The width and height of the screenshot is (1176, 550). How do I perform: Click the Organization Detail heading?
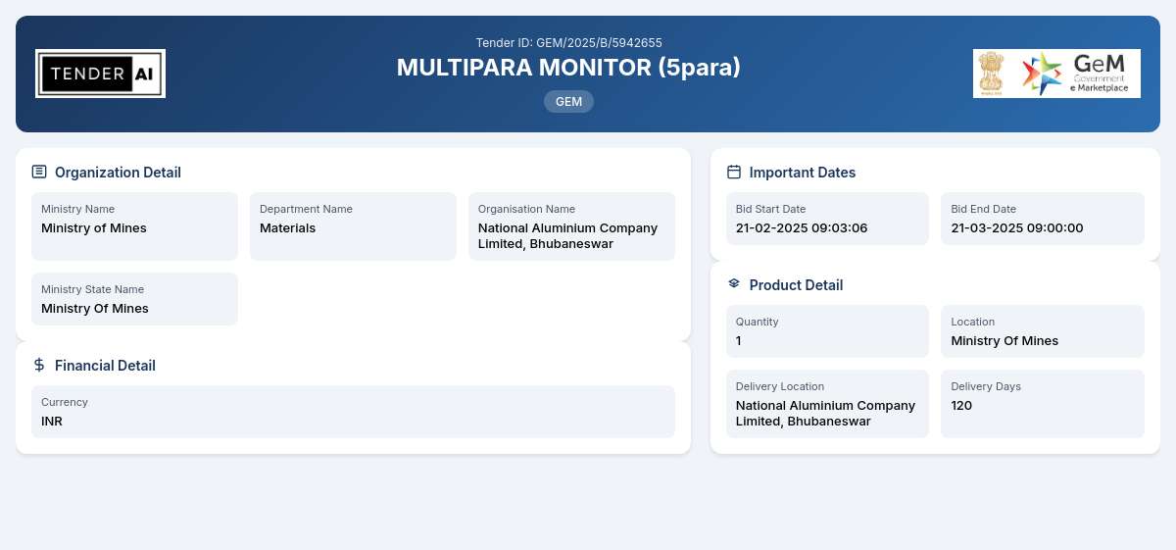pyautogui.click(x=118, y=173)
